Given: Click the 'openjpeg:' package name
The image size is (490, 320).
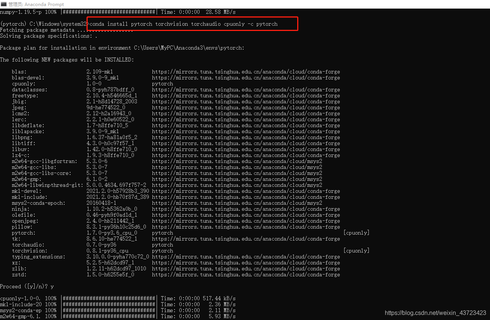Looking at the screenshot, I should click(25, 221).
